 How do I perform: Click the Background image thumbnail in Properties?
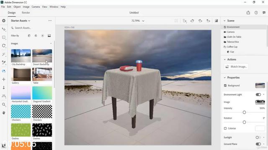[260, 85]
